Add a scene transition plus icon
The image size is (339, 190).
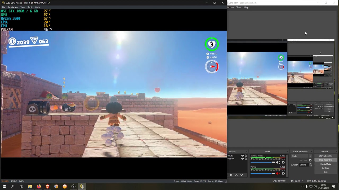[x=301, y=160]
